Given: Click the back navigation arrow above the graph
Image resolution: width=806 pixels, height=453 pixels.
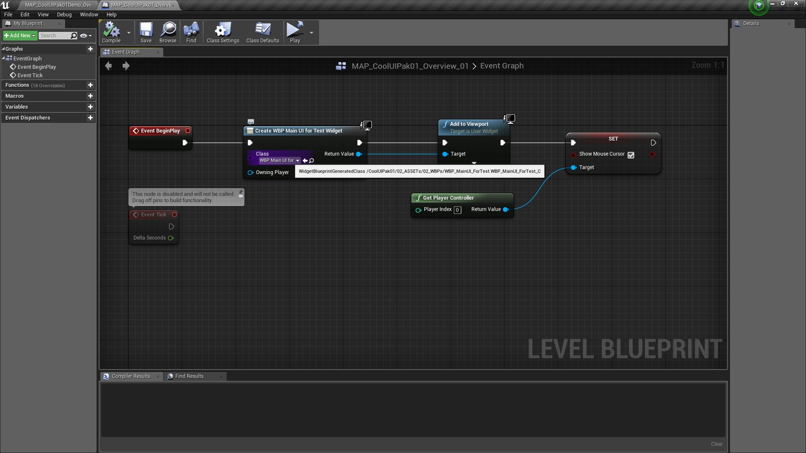Looking at the screenshot, I should (x=108, y=65).
